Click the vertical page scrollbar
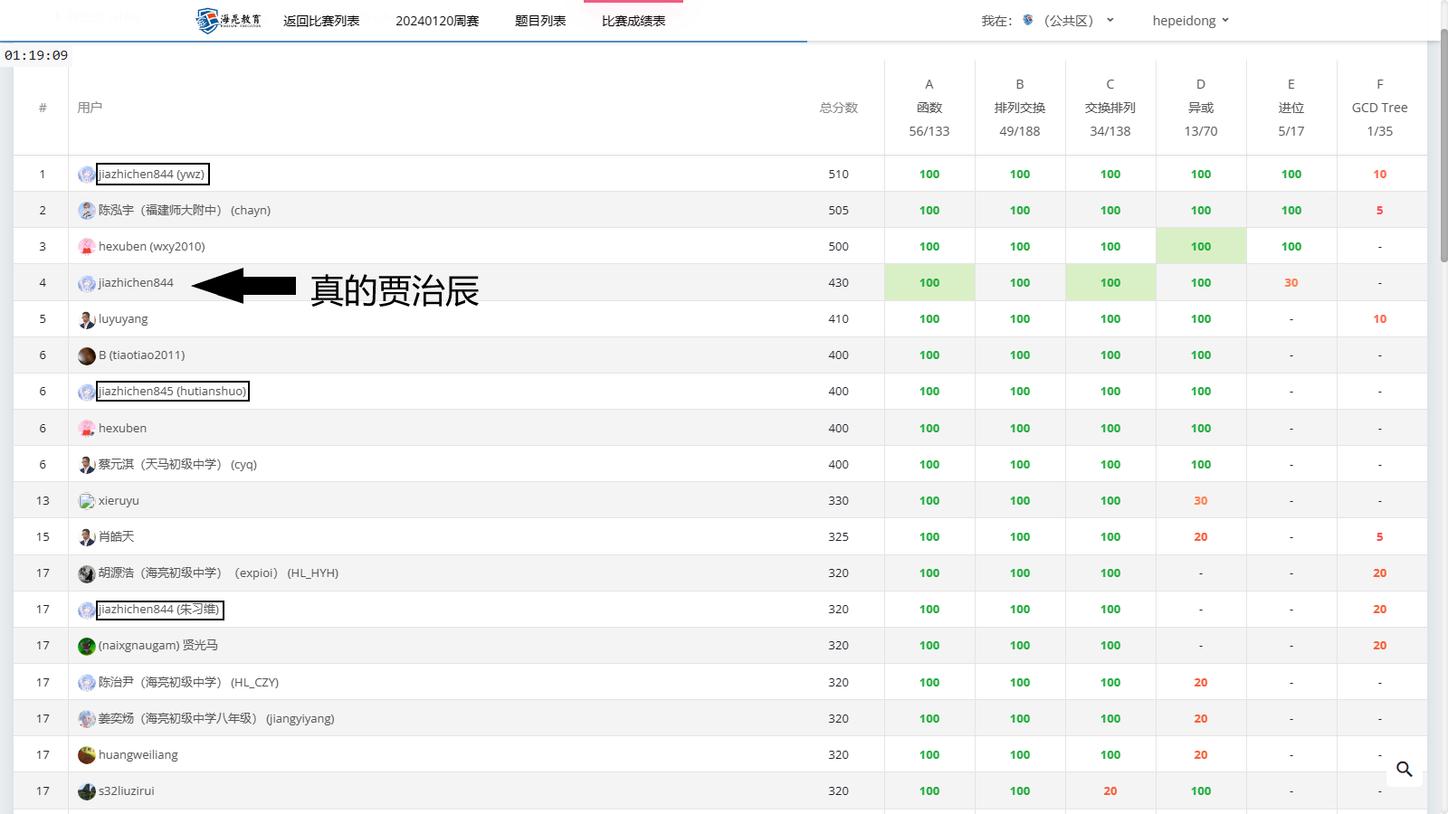This screenshot has width=1448, height=814. [x=1443, y=145]
